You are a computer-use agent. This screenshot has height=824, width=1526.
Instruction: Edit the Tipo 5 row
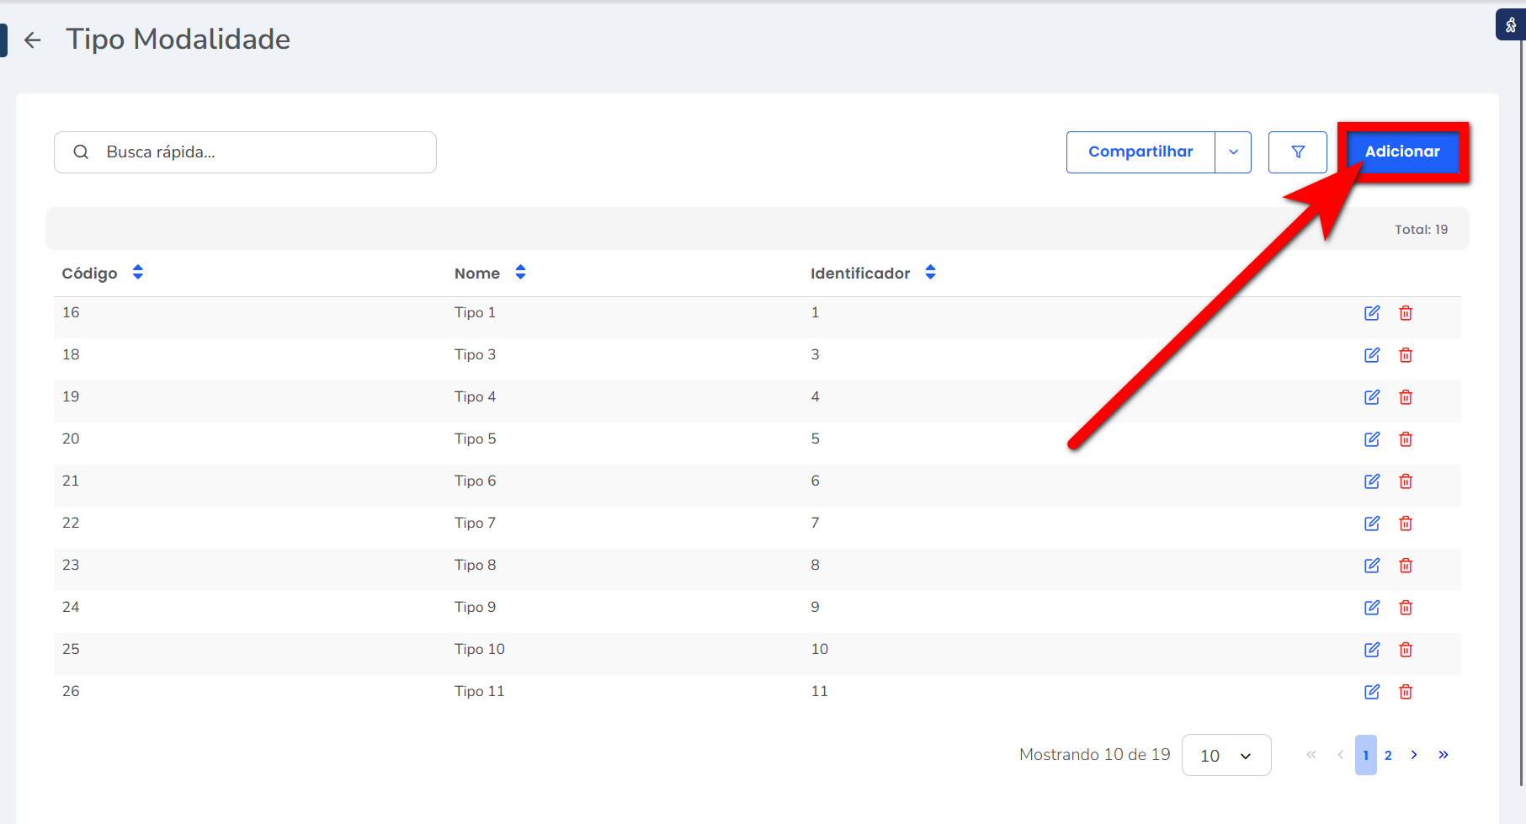coord(1371,439)
